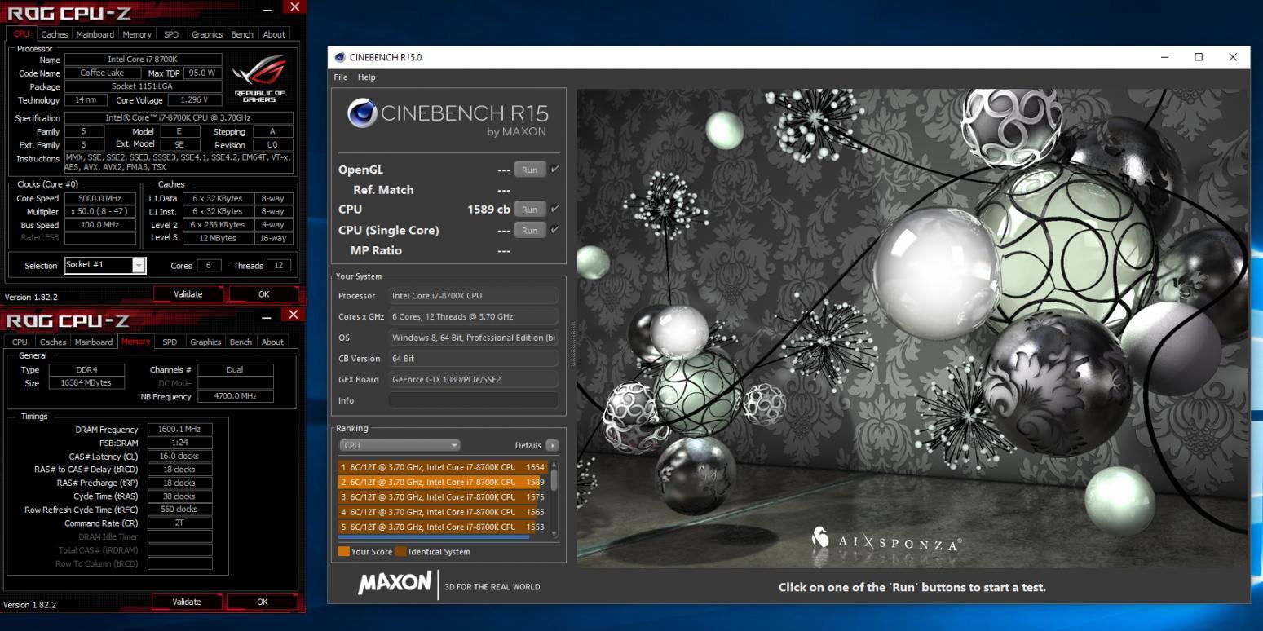The height and width of the screenshot is (631, 1263).
Task: Run the CPU benchmark
Action: (x=530, y=210)
